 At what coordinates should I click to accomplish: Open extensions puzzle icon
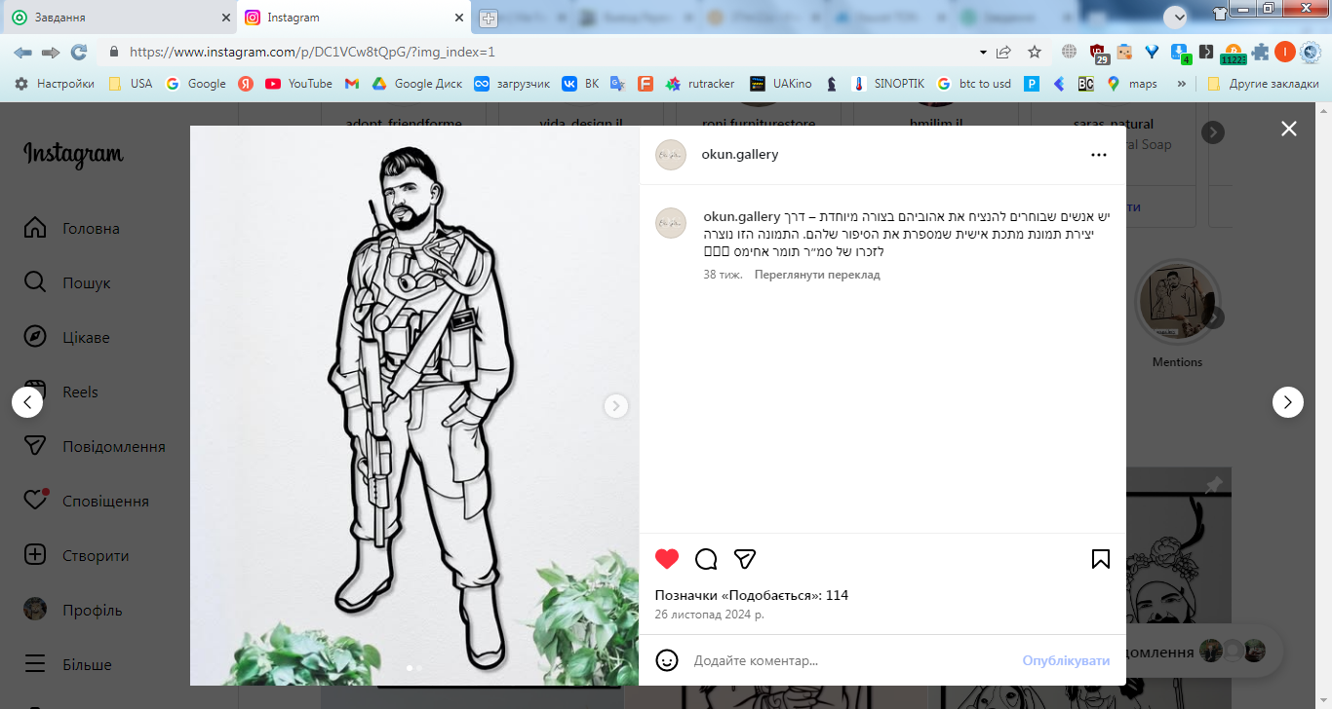[x=1261, y=52]
